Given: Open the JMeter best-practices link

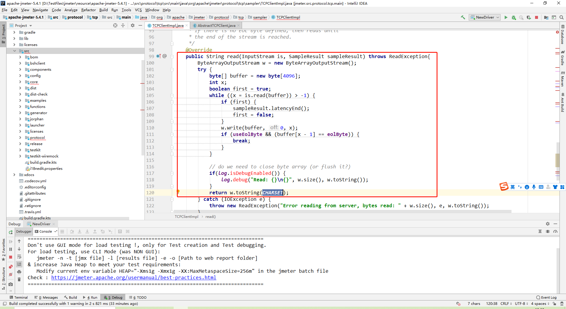Looking at the screenshot, I should coord(134,277).
